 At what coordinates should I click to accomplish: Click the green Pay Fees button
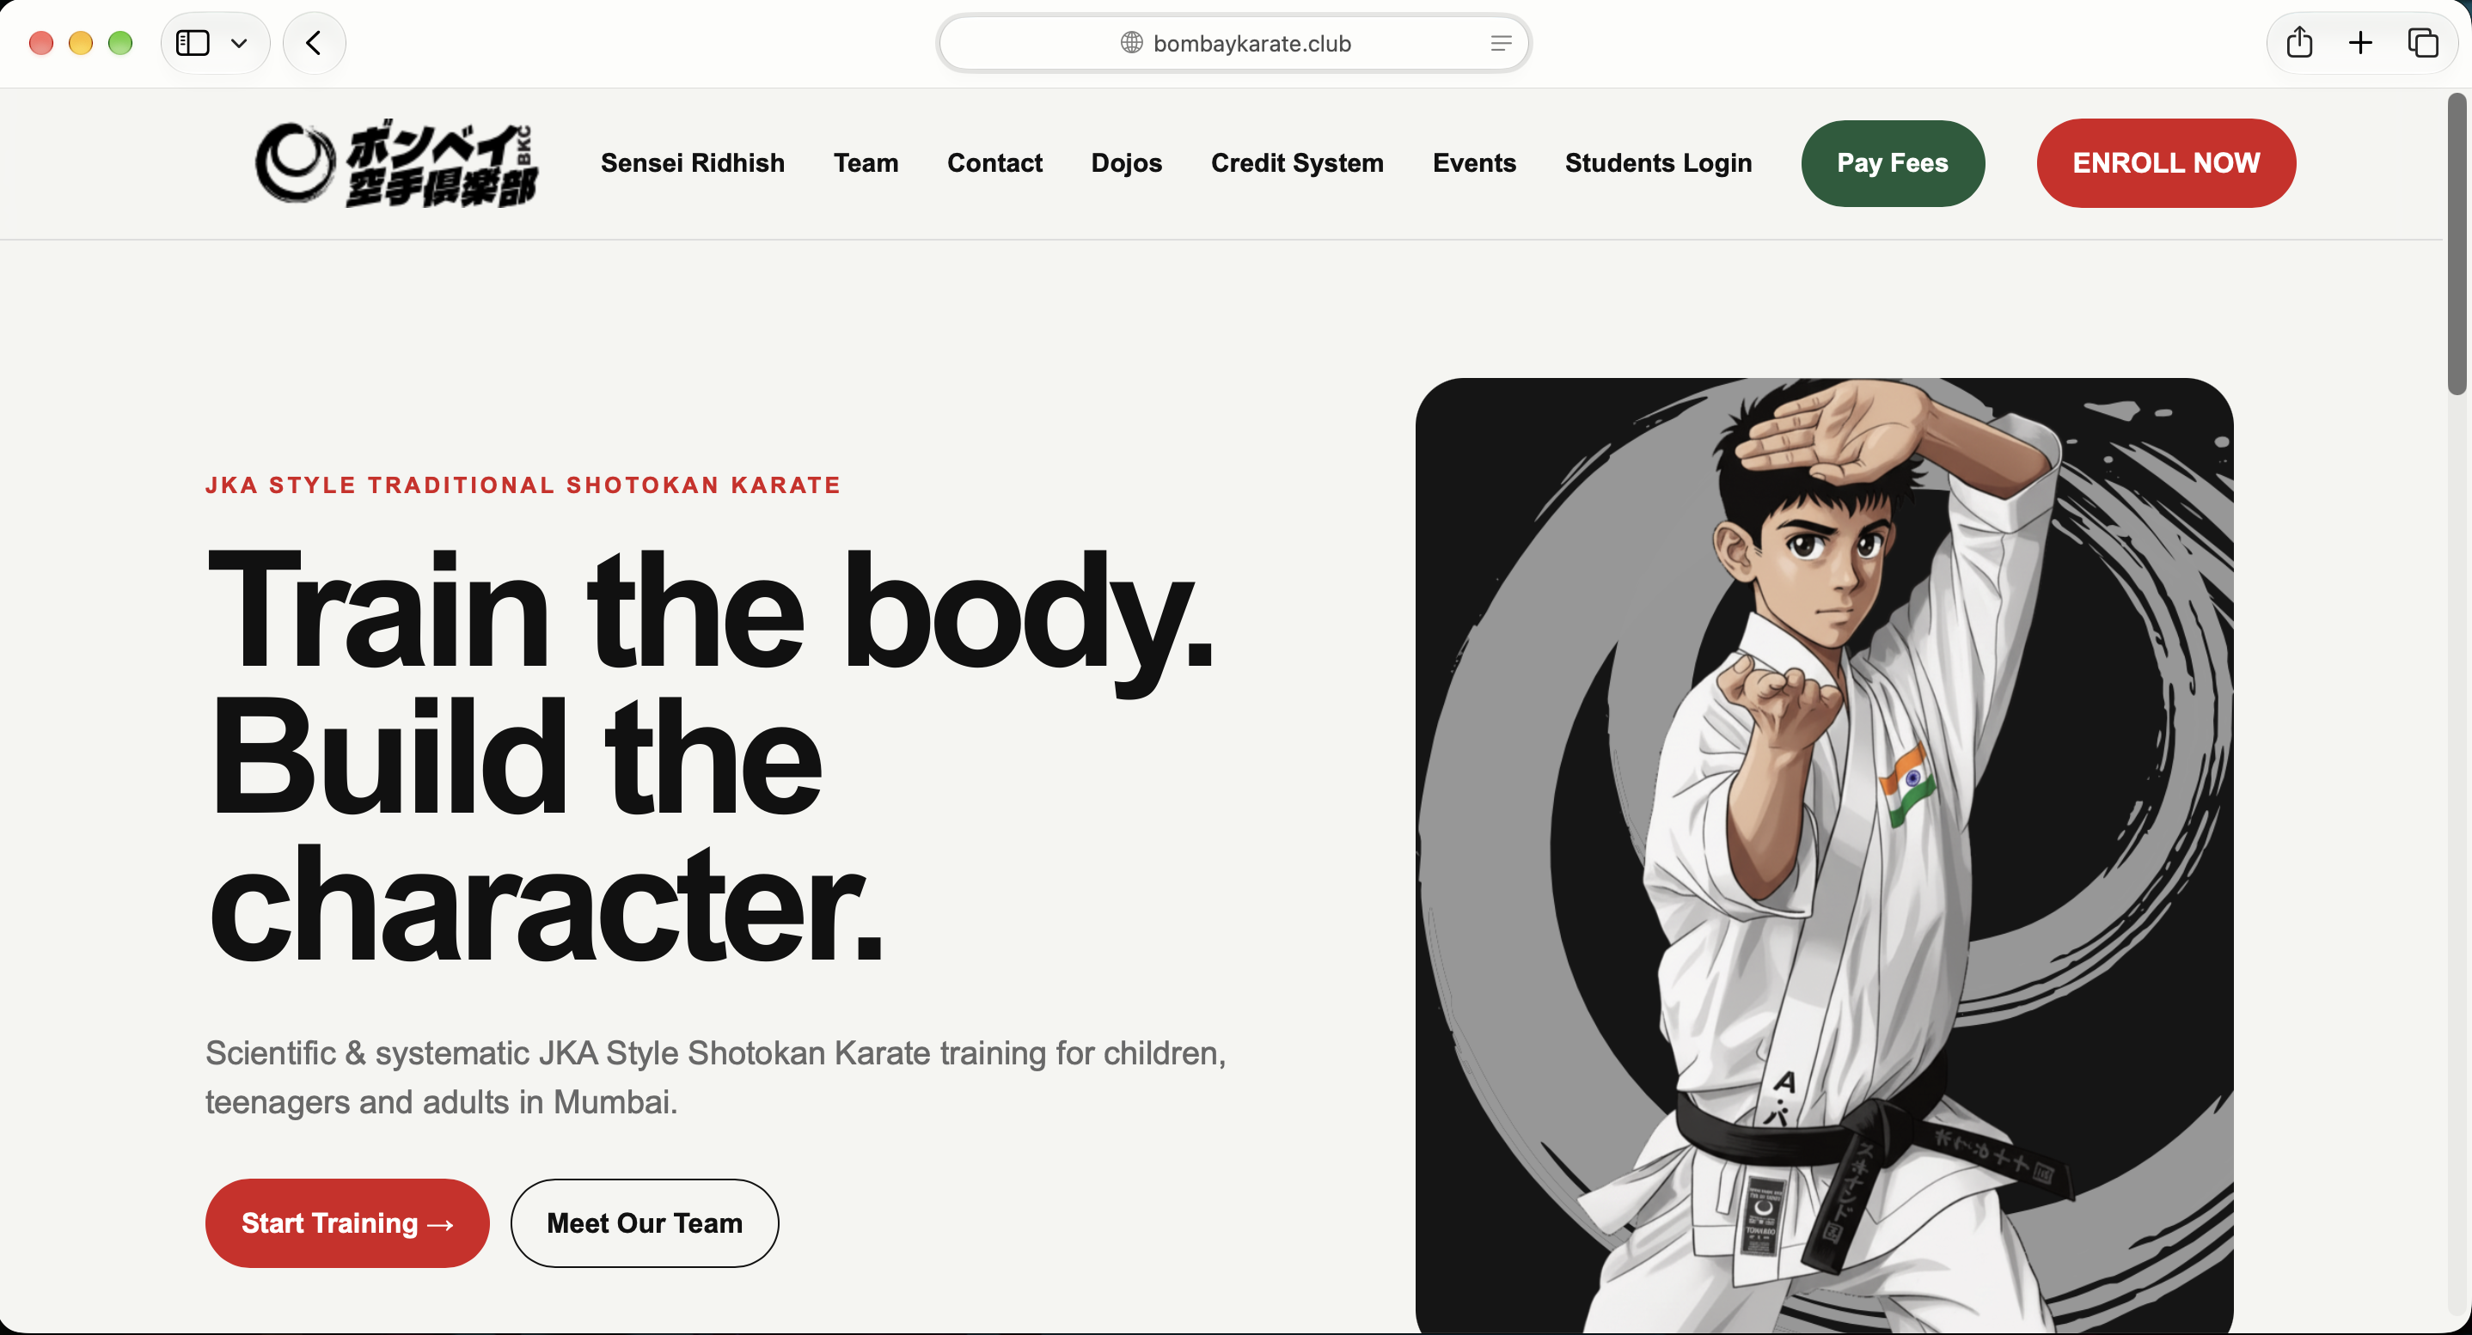pos(1893,163)
